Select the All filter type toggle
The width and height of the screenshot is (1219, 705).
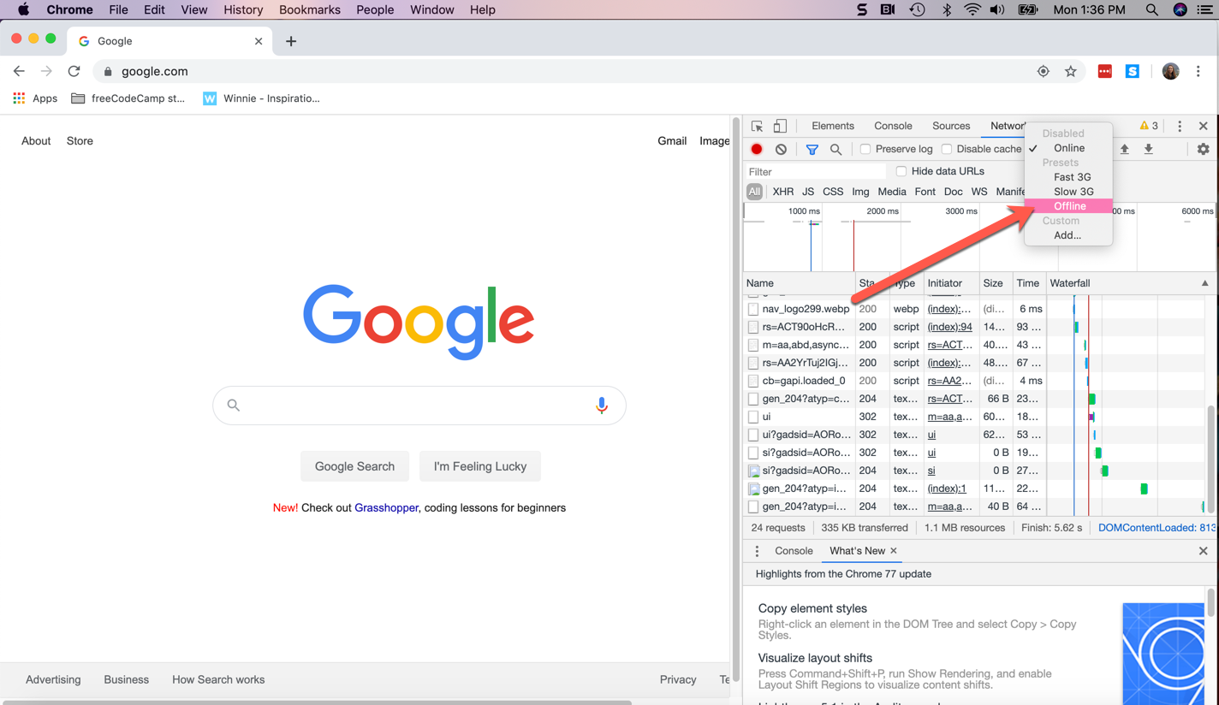[x=754, y=192]
